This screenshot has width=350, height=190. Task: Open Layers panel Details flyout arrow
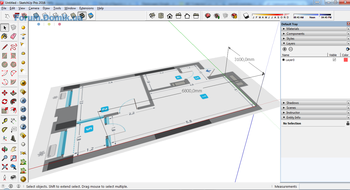348,49
